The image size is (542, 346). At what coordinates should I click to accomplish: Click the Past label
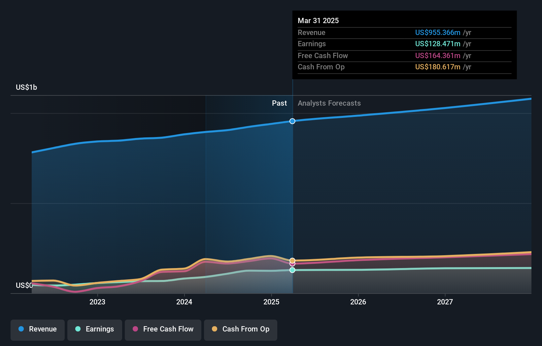coord(279,103)
